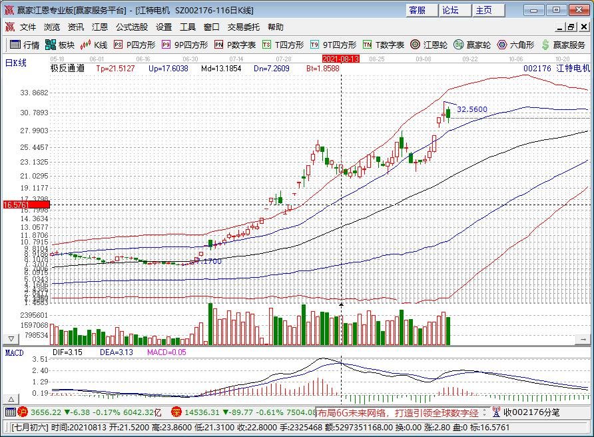Click the 沪 Shanghai index badge
This screenshot has height=437, width=594.
click(23, 412)
